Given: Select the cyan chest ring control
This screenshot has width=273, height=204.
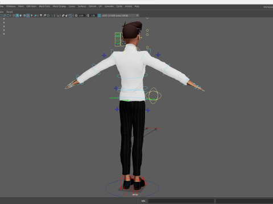Looking at the screenshot, I should (132, 76).
